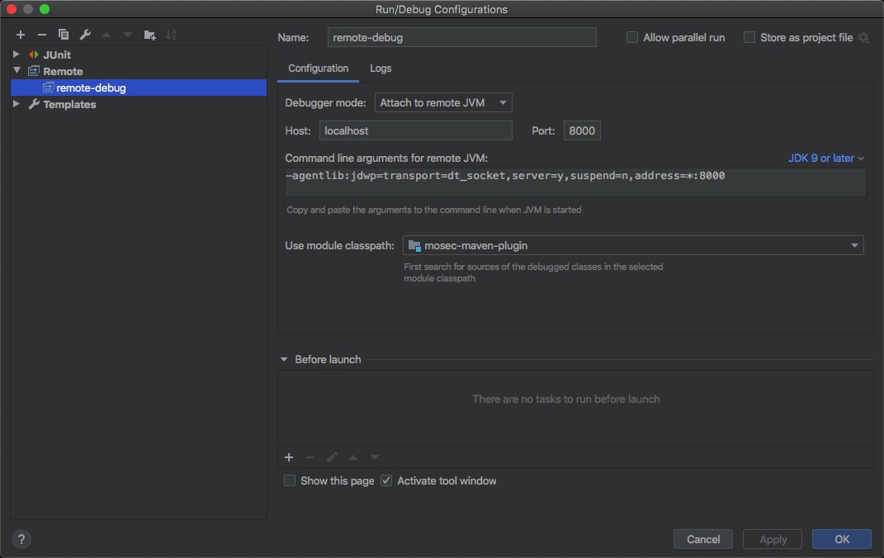
Task: Uncheck Activate tool window
Action: coord(385,480)
